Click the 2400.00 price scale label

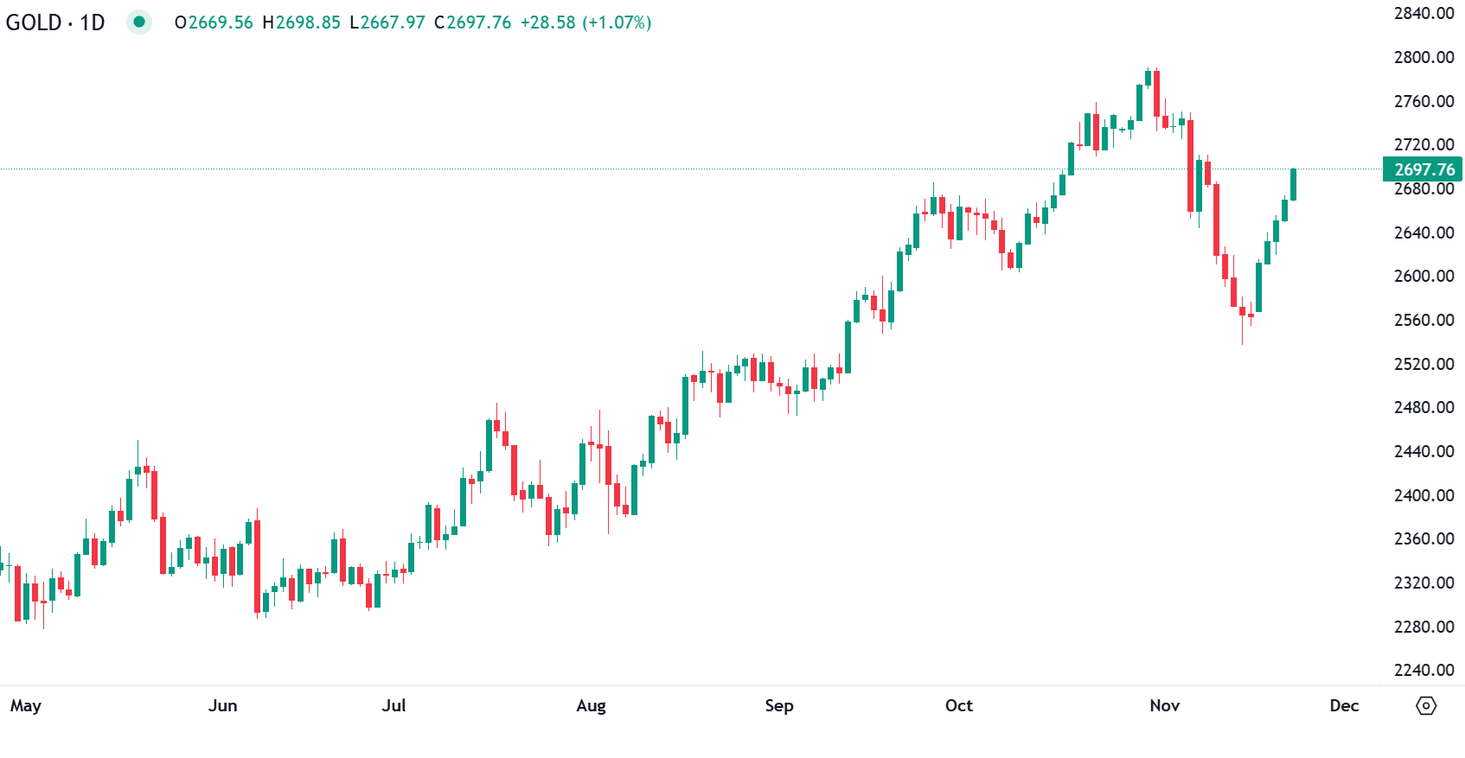pos(1423,495)
